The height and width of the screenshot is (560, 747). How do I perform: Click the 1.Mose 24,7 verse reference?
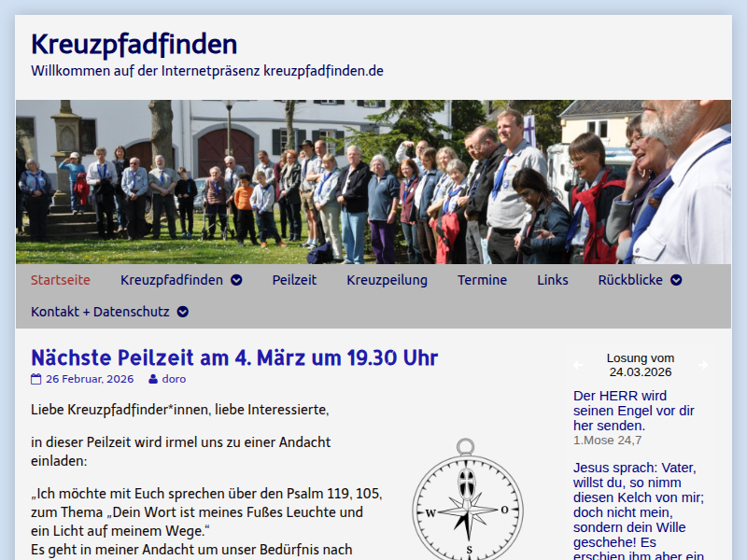click(607, 441)
